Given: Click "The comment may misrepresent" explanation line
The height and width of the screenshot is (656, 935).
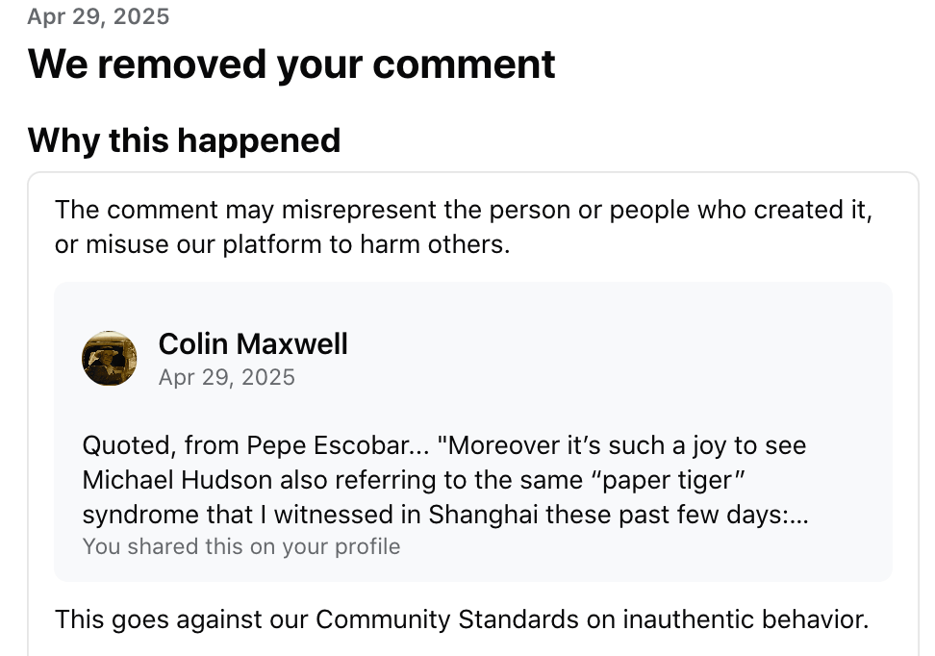Looking at the screenshot, I should coord(463,210).
